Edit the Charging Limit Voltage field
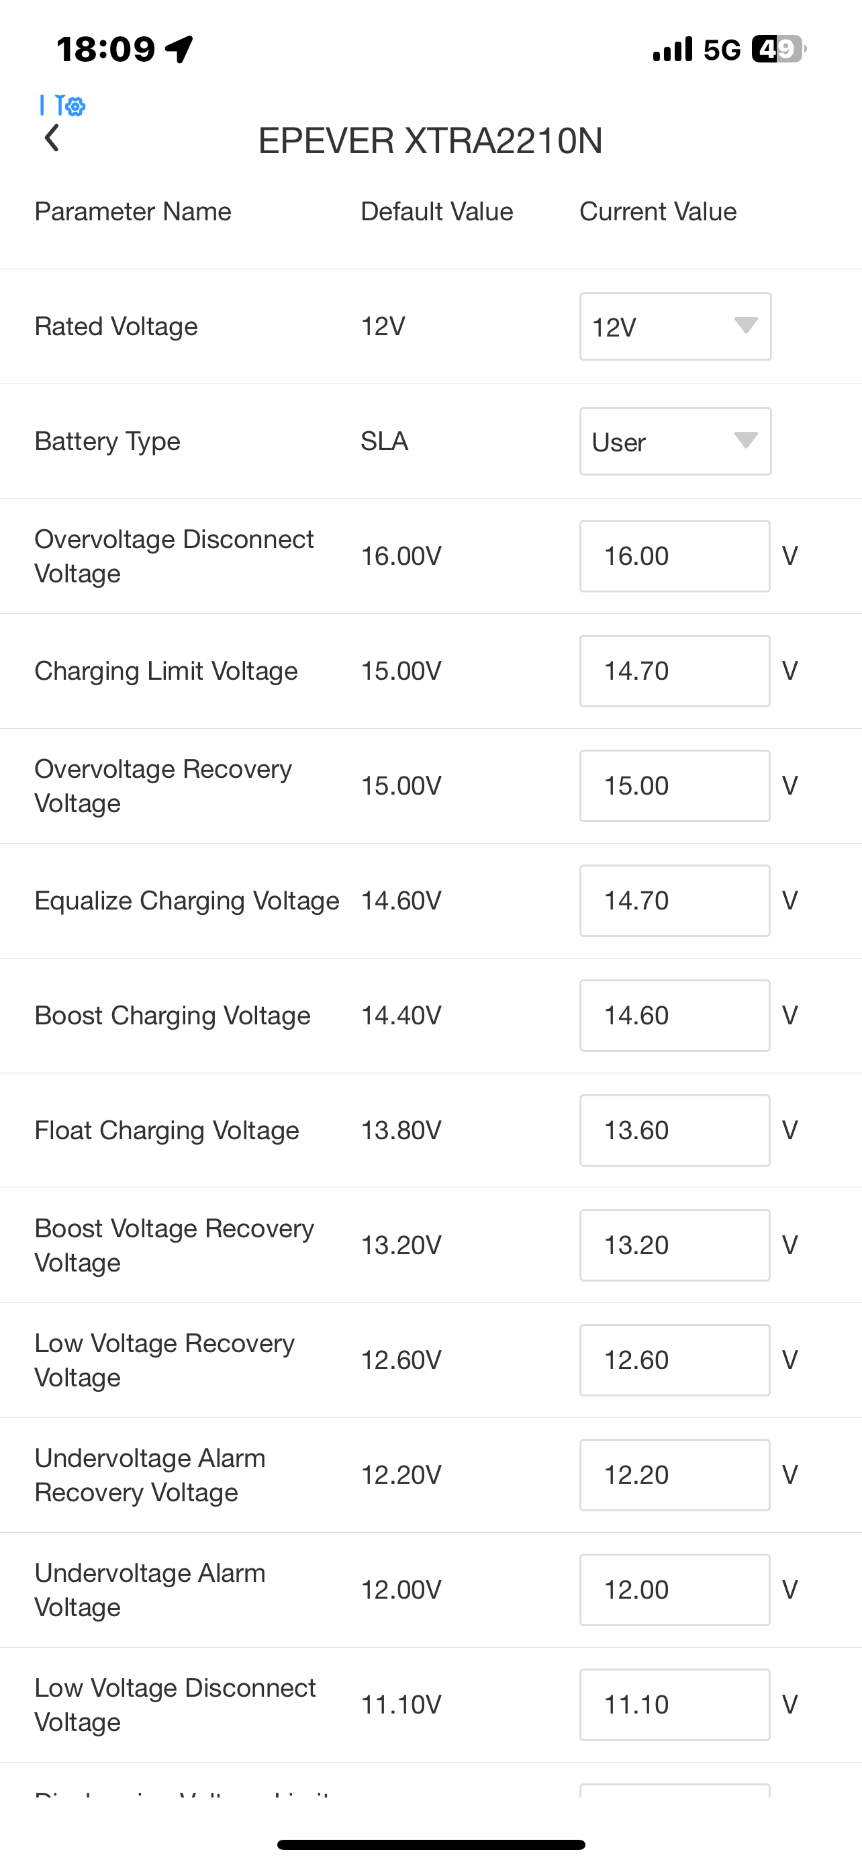The width and height of the screenshot is (862, 1866). coord(674,672)
